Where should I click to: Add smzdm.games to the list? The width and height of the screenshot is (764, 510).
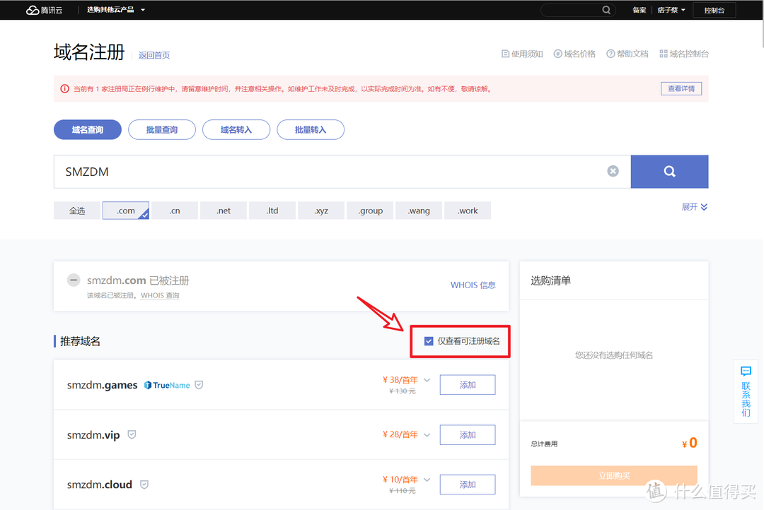pyautogui.click(x=468, y=385)
